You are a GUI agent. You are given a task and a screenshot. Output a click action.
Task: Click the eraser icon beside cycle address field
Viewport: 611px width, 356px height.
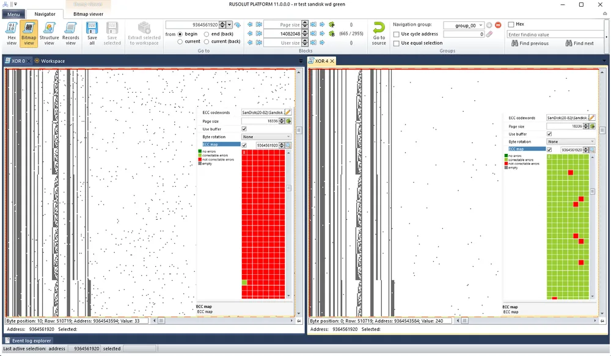[x=489, y=34]
